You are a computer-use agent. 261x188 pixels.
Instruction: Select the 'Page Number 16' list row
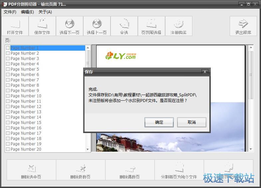(45, 128)
